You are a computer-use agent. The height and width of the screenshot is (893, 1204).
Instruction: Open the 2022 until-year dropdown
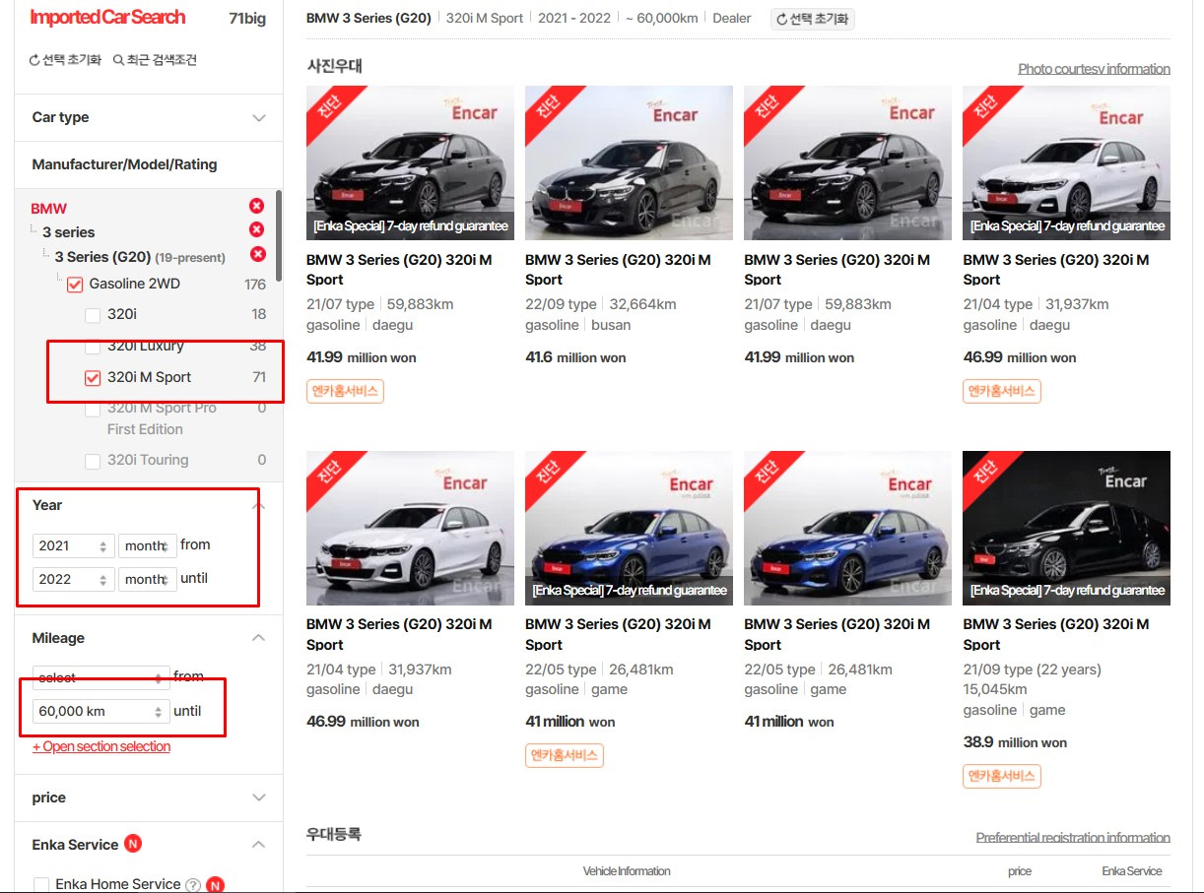(x=74, y=579)
